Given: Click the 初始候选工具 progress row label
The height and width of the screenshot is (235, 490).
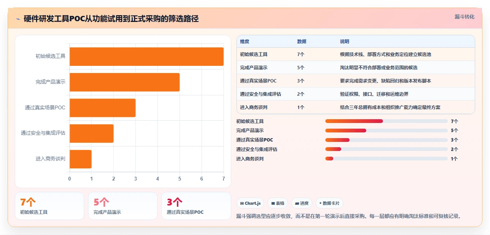Looking at the screenshot, I should (x=250, y=121).
